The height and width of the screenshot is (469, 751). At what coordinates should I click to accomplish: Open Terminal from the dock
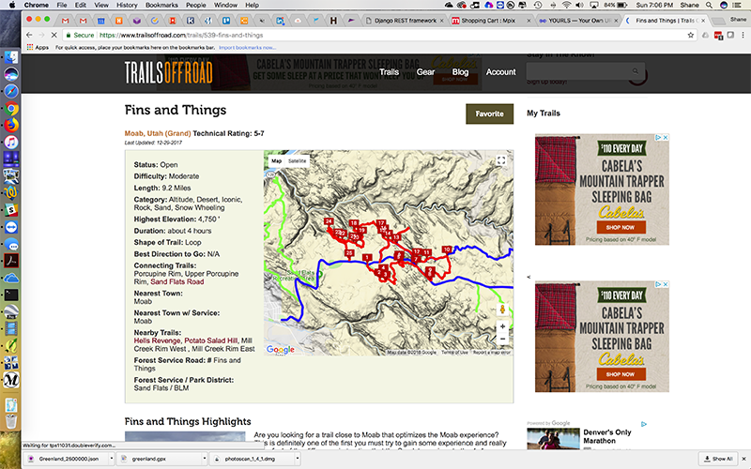point(11,295)
